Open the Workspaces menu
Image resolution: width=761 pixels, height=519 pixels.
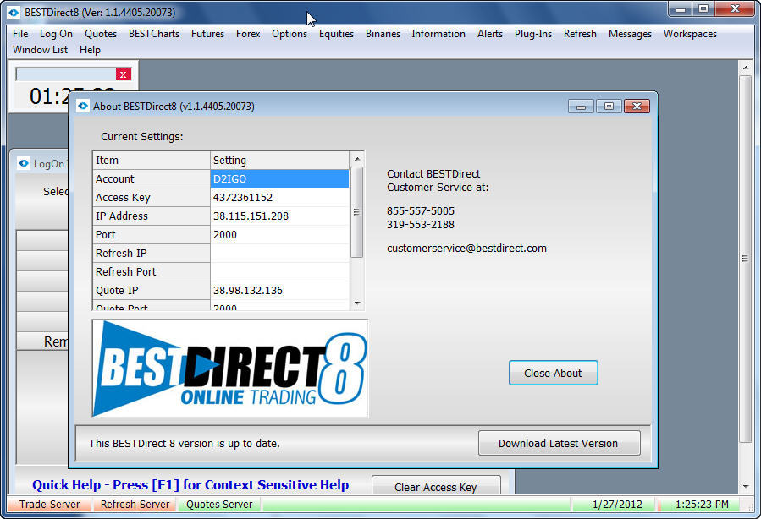coord(690,34)
